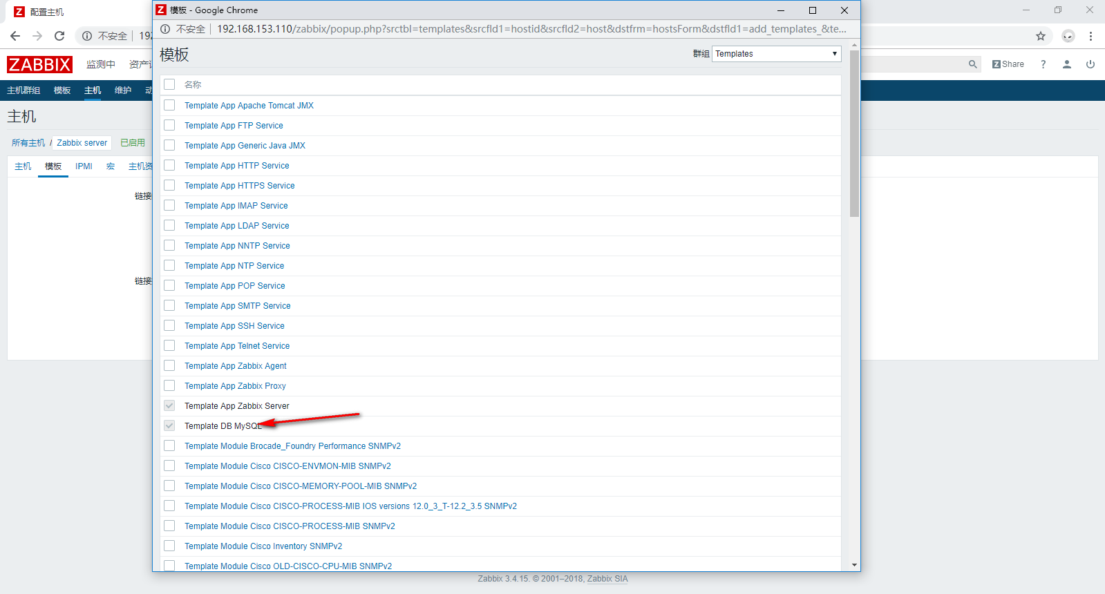Click the Zabbix SIA footer link
Viewport: 1105px width, 594px height.
click(x=607, y=579)
